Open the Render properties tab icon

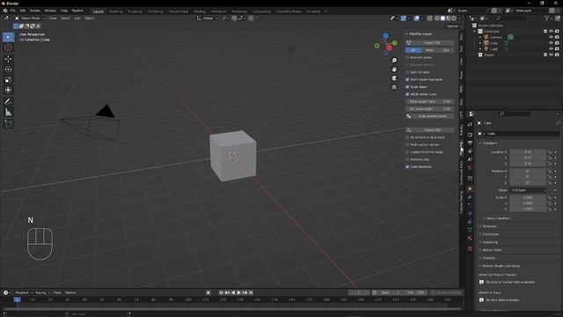coord(470,135)
